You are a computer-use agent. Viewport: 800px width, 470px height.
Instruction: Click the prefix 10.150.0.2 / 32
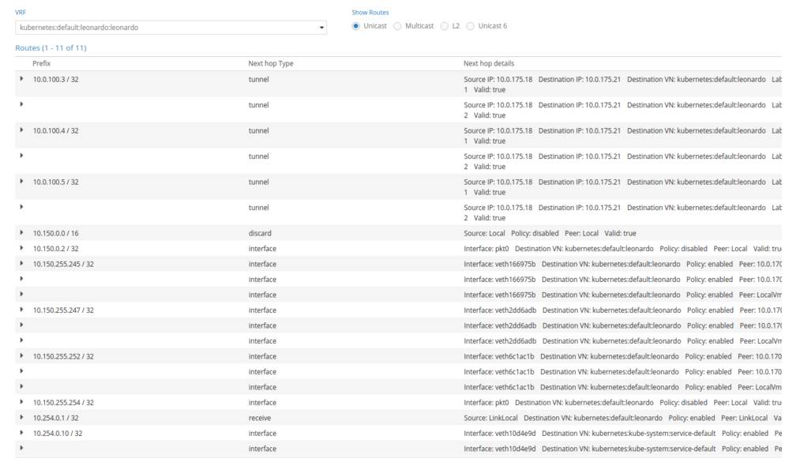[x=55, y=249]
